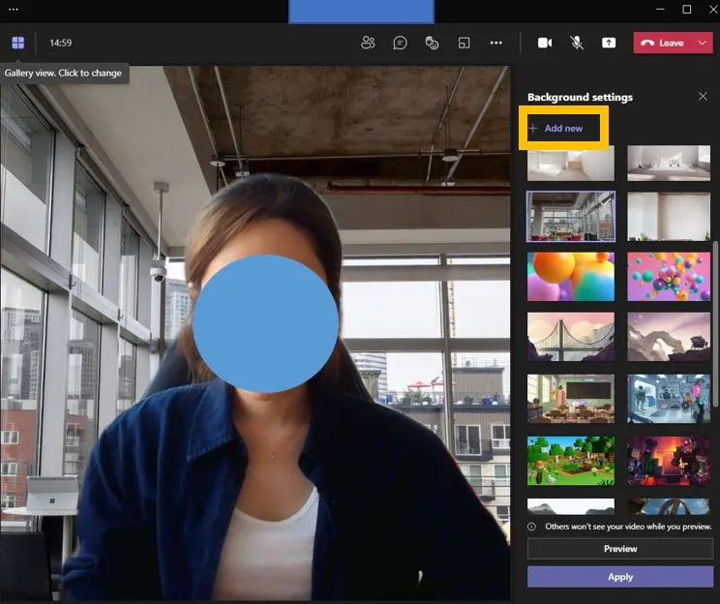Viewport: 720px width, 604px height.
Task: Apply the selected background
Action: pyautogui.click(x=620, y=577)
